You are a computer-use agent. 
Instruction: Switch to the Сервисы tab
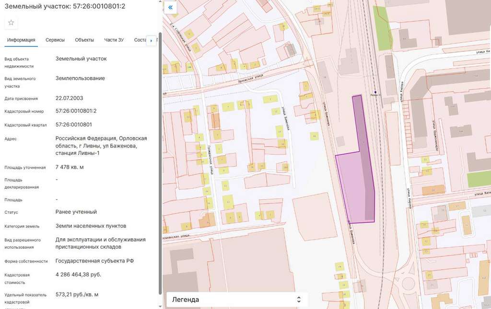tap(55, 40)
